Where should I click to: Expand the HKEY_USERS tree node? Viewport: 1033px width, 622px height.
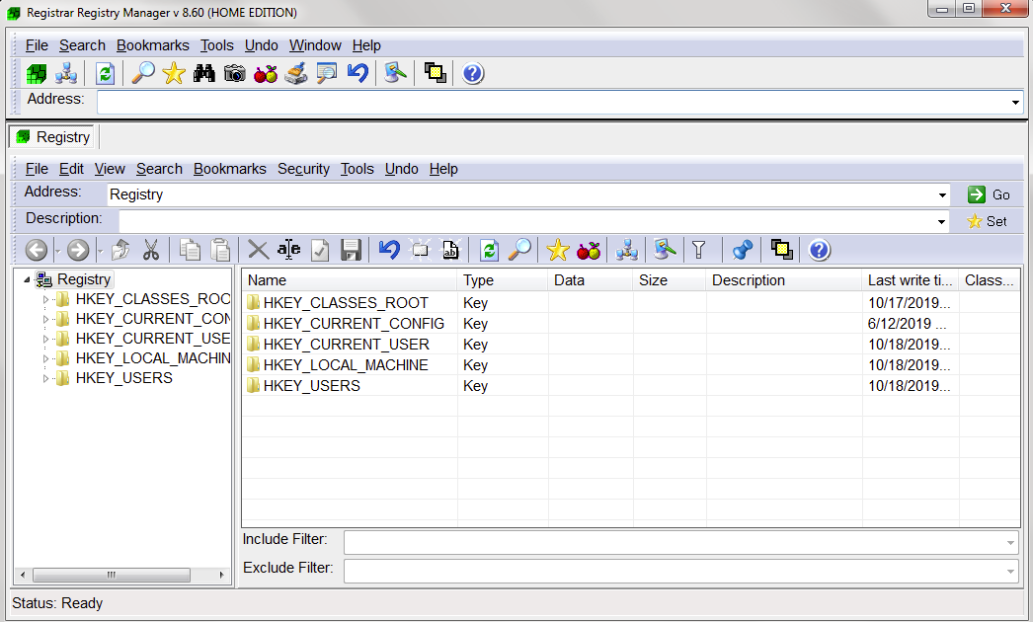point(45,379)
